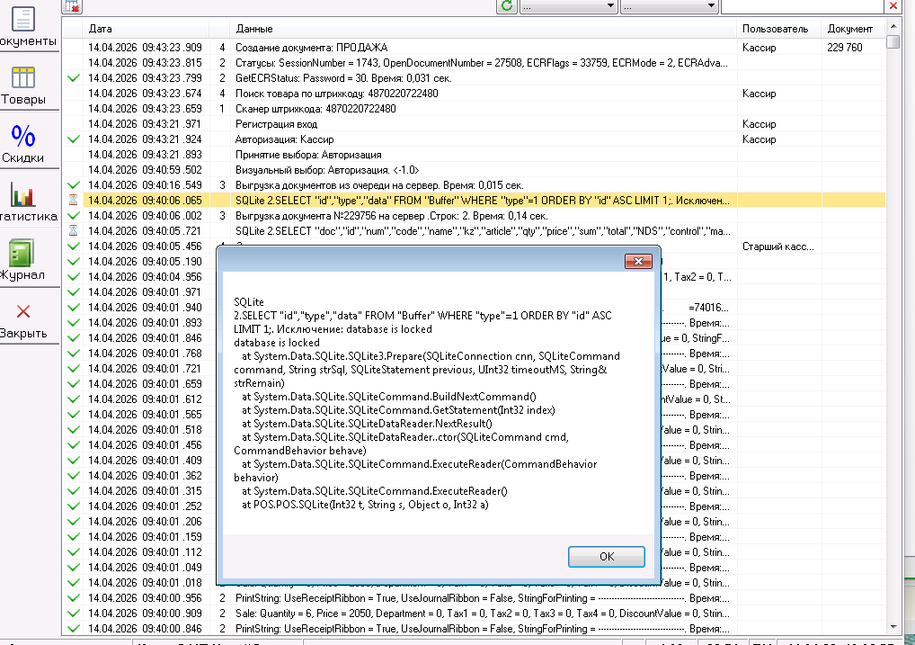Select highlighted SQLite Buffer exception row

tap(474, 201)
